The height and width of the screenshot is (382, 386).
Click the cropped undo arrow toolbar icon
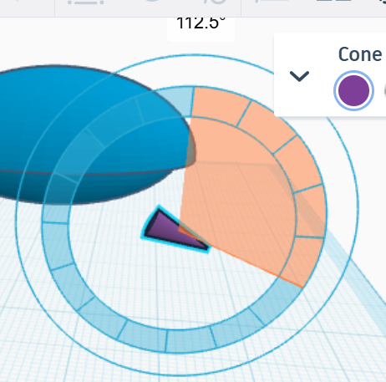[x=152, y=2]
